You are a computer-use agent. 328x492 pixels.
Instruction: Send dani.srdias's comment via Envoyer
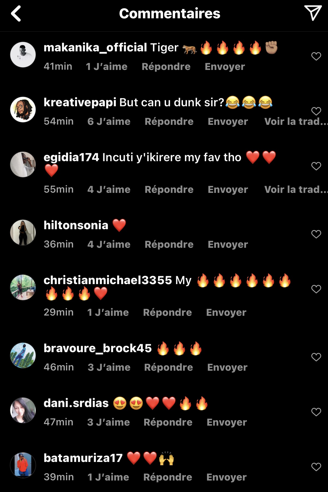pyautogui.click(x=227, y=422)
